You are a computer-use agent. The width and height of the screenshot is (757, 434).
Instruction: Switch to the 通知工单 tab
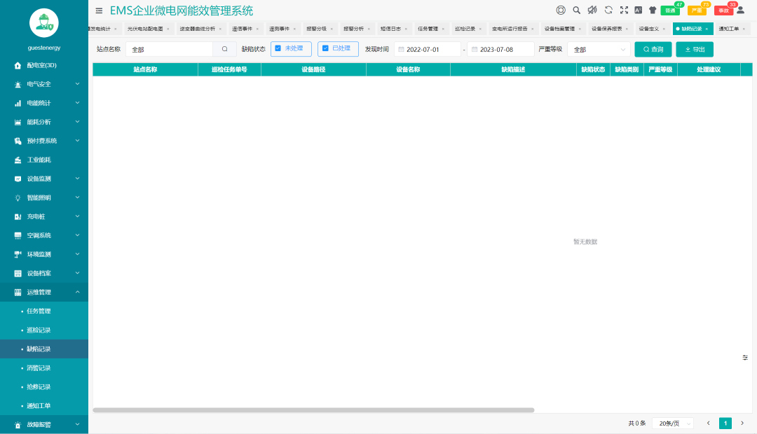click(x=727, y=29)
